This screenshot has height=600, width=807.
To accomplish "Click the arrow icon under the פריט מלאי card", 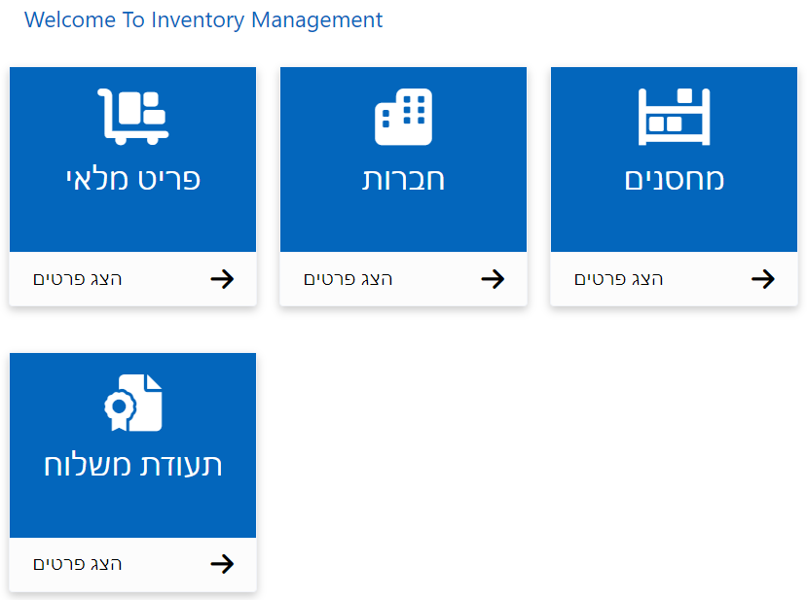I will click(x=223, y=278).
